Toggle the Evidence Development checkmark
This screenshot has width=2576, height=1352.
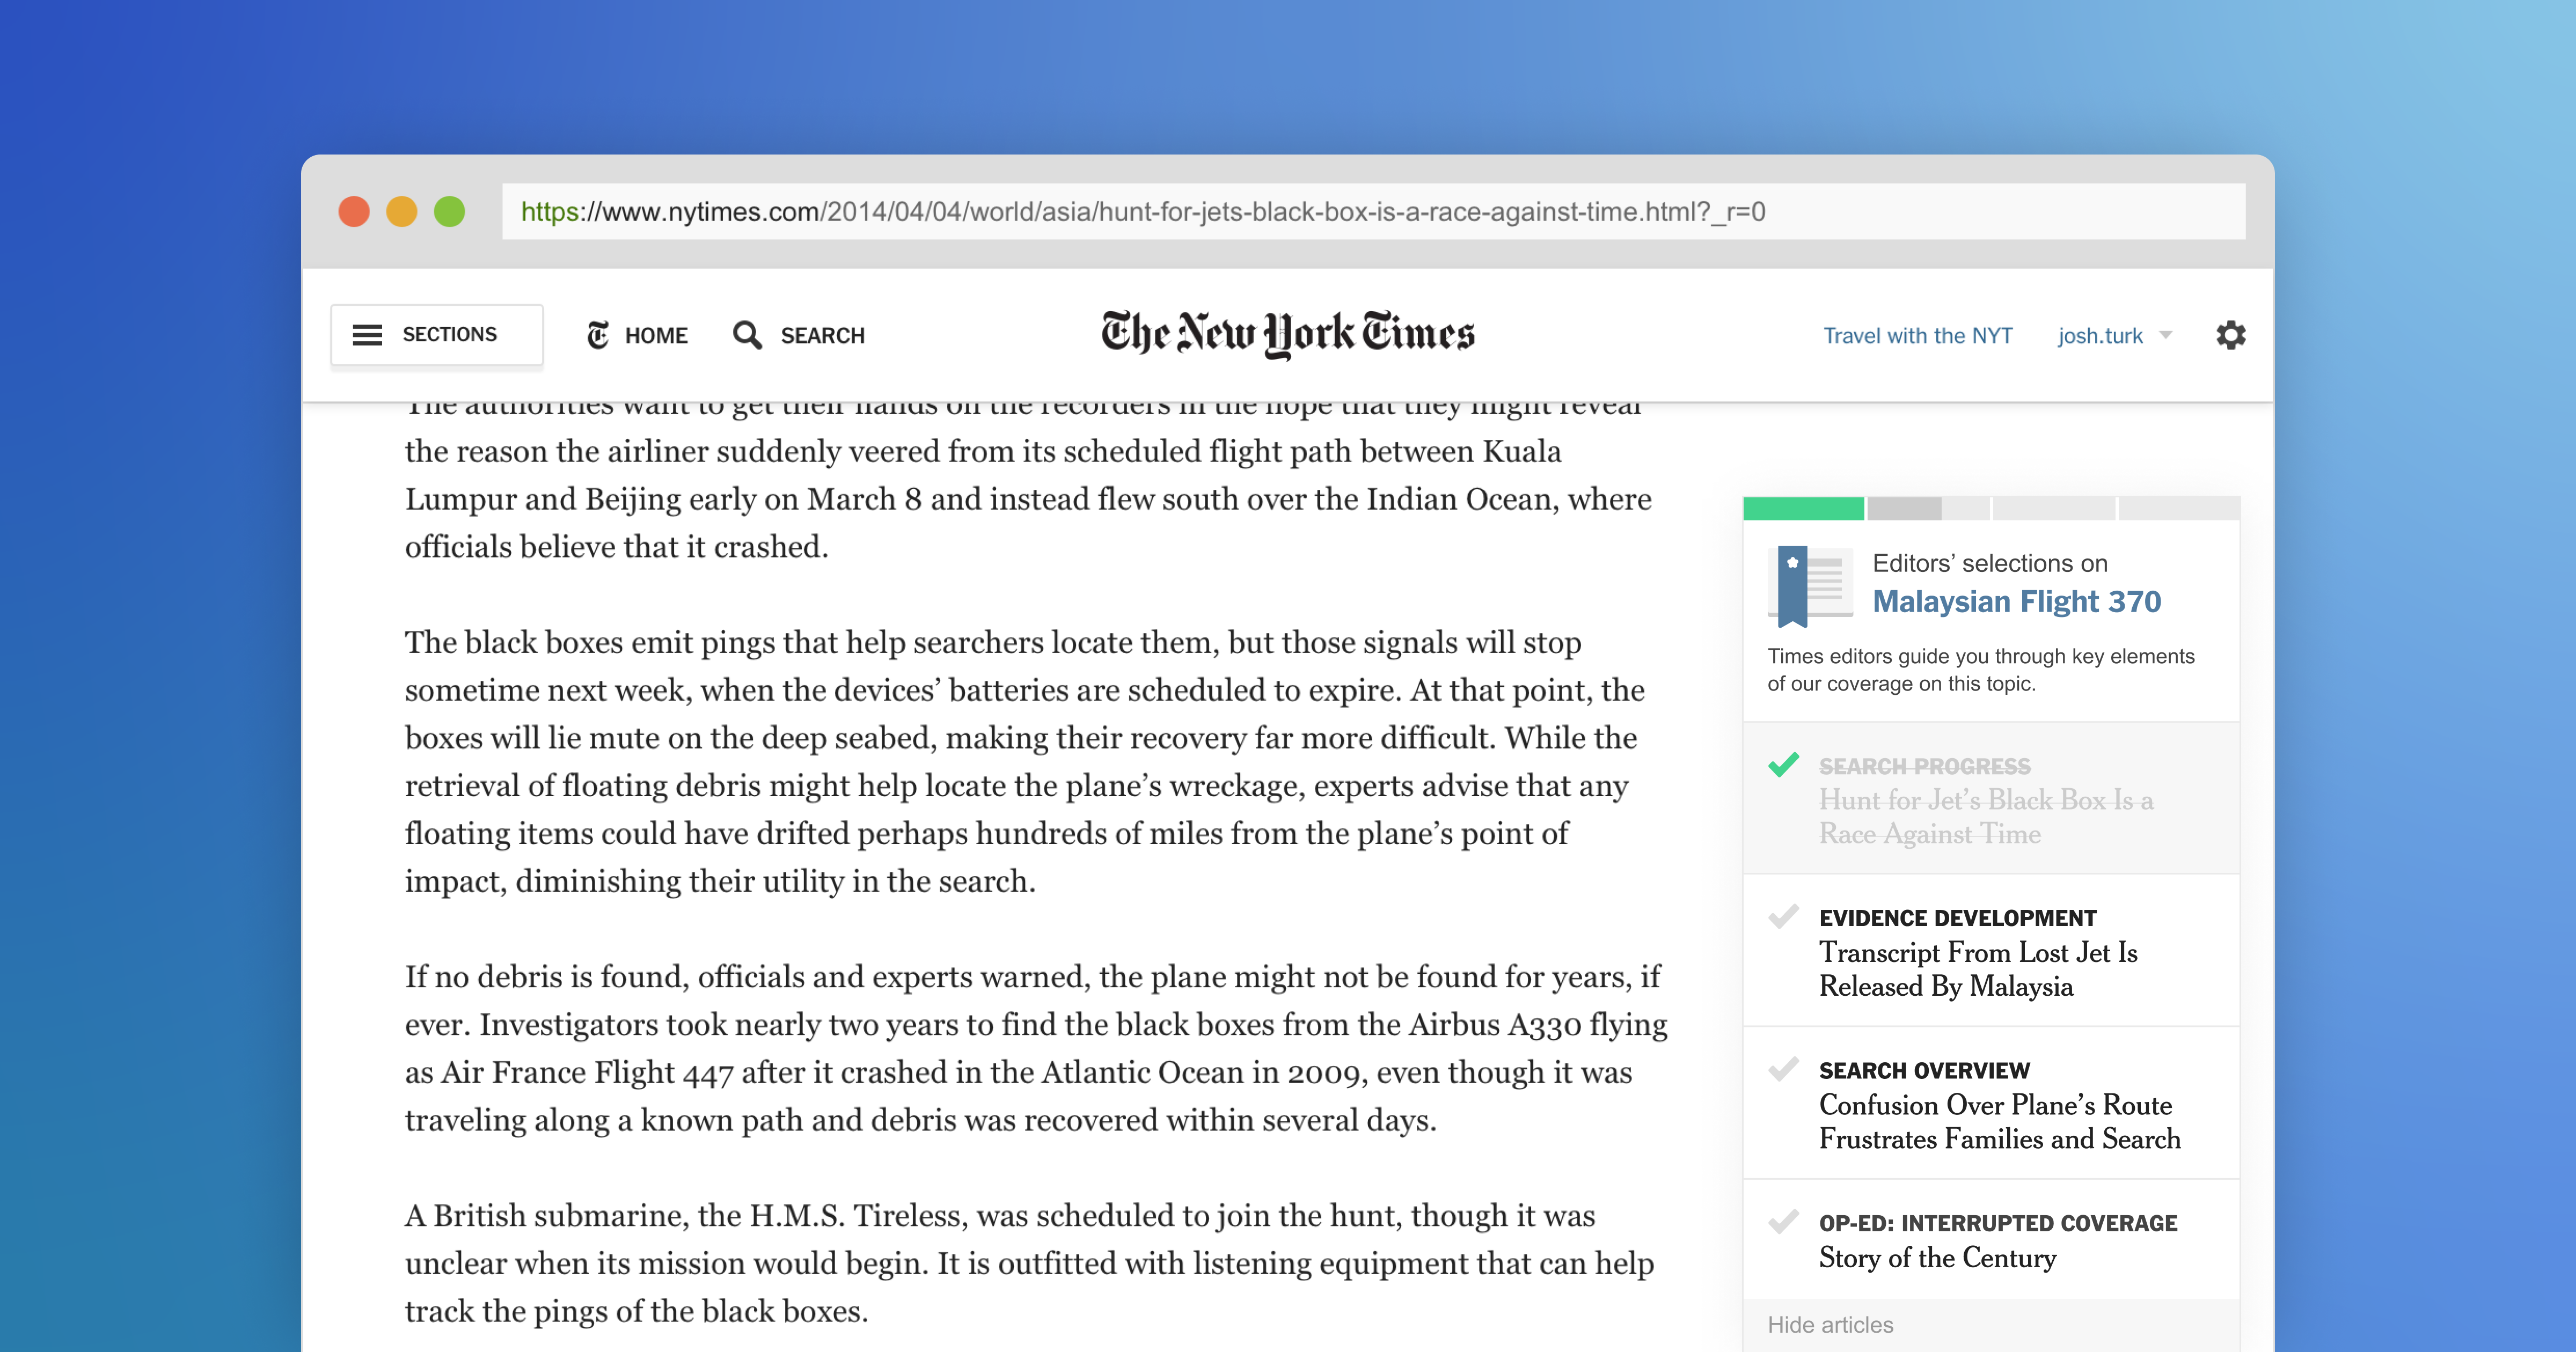click(1783, 916)
